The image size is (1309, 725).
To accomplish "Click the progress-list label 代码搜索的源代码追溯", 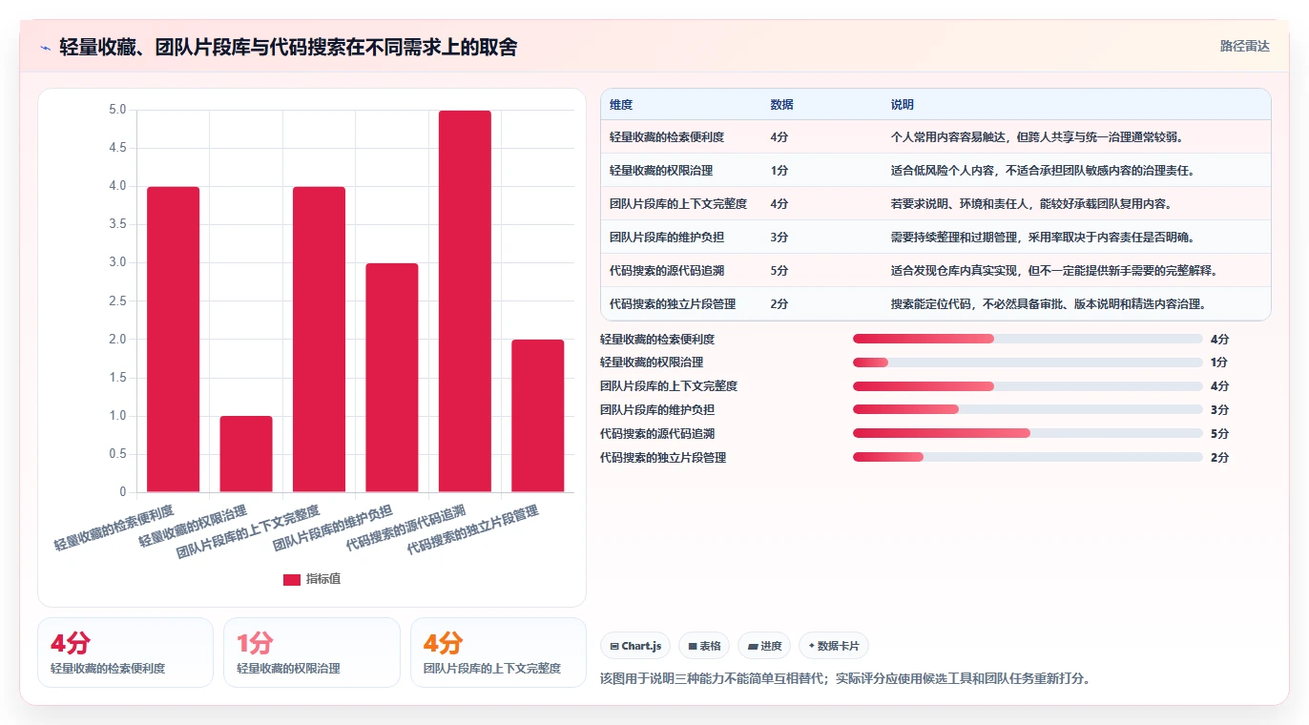I will click(x=657, y=434).
